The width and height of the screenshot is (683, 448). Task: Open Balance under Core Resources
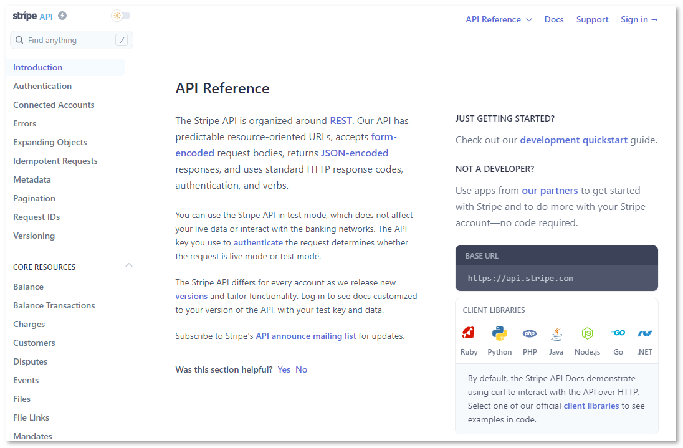coord(28,287)
